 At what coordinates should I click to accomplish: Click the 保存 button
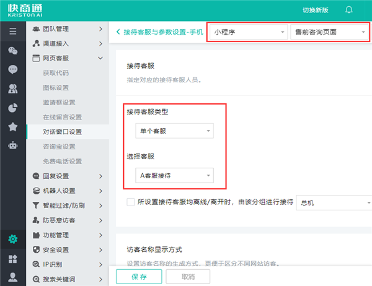click(139, 277)
